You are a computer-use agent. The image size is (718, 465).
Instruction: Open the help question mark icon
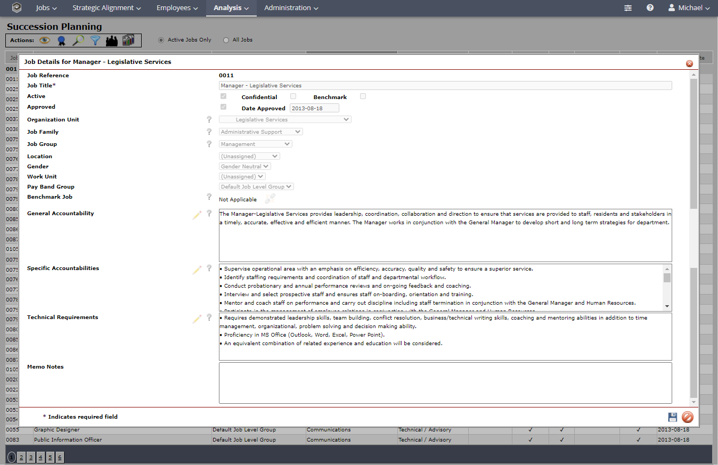tap(650, 8)
